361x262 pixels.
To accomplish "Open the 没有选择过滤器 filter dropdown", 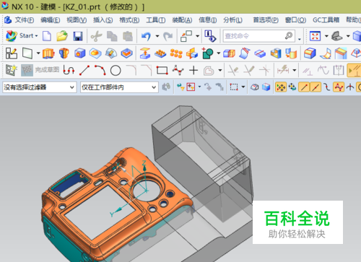I will point(40,87).
